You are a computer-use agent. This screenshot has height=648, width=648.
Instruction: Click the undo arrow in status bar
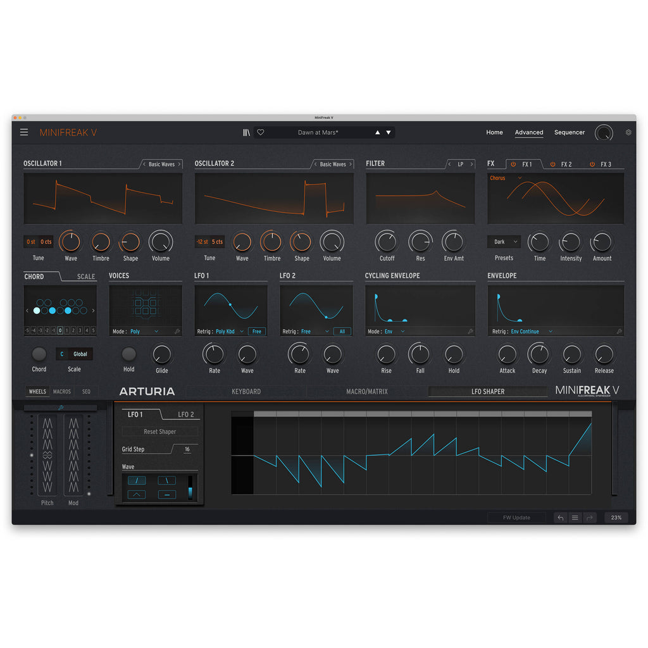pyautogui.click(x=560, y=518)
